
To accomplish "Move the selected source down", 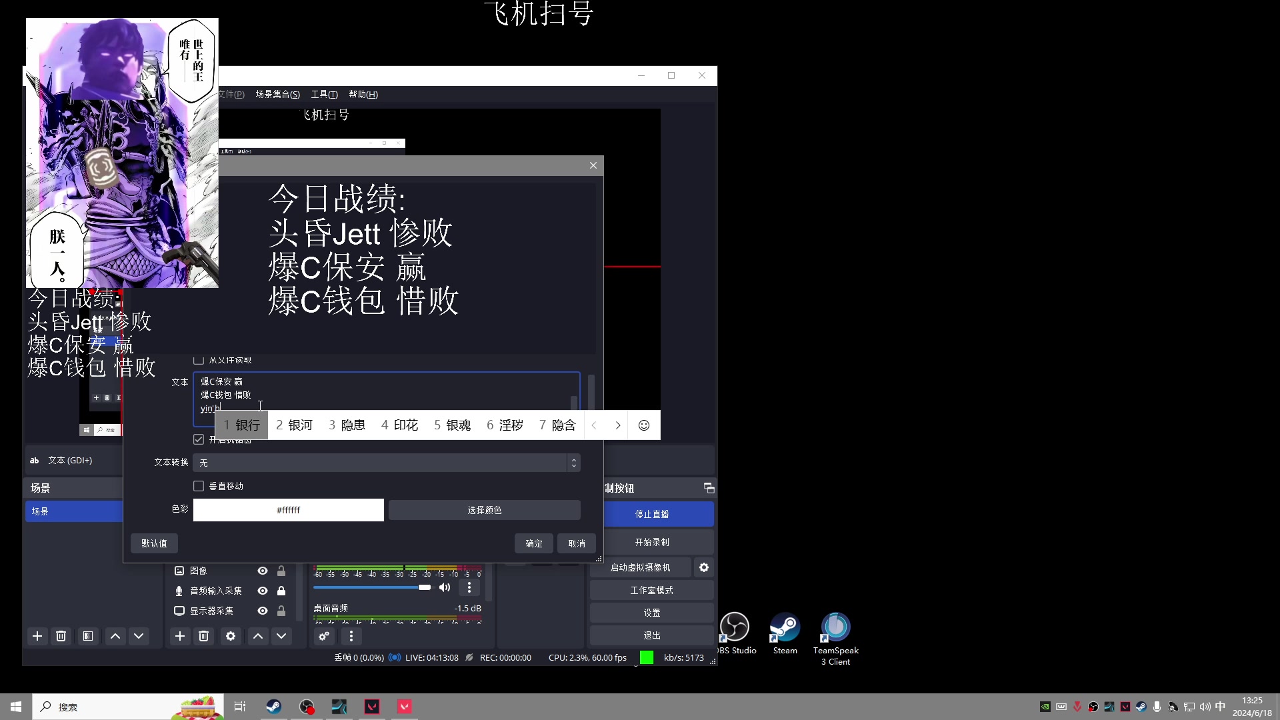I will point(281,636).
